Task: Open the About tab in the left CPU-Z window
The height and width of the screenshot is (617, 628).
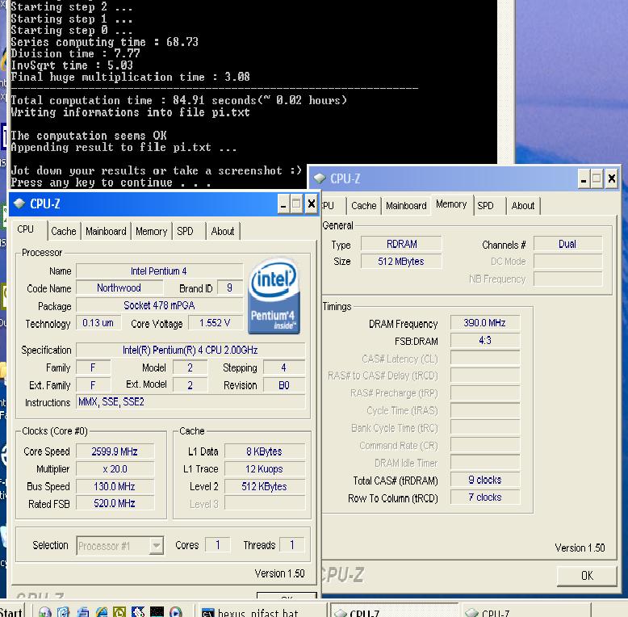Action: [223, 231]
